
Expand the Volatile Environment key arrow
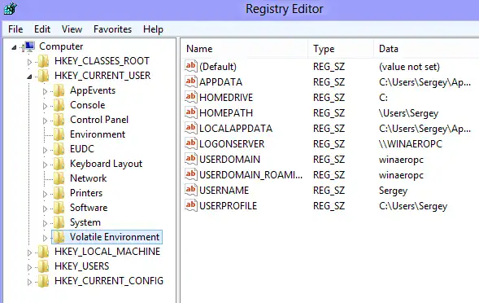[x=45, y=238]
